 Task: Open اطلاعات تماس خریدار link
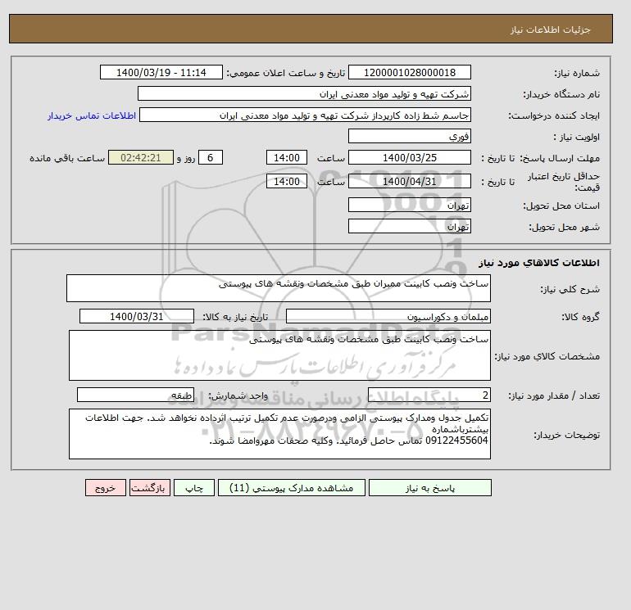point(92,115)
